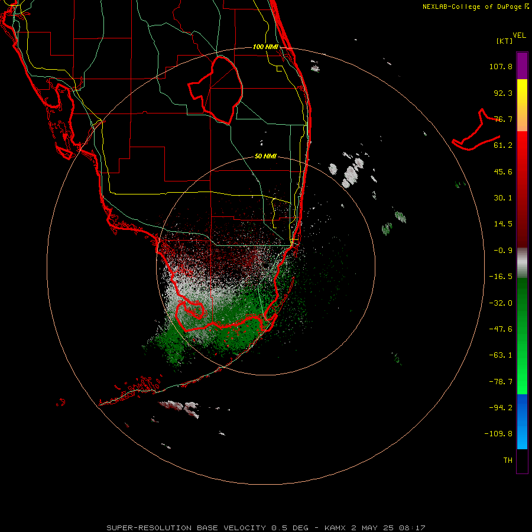Viewport: 532px width, 532px height.
Task: Click the NEXLAB-College of DuPage credit text
Action: [x=475, y=7]
